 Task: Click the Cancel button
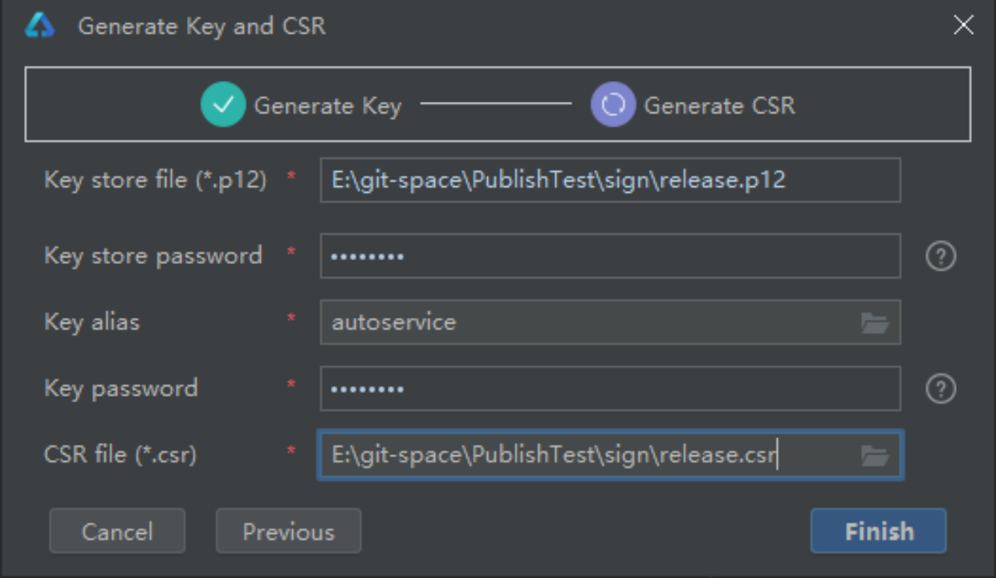(117, 531)
